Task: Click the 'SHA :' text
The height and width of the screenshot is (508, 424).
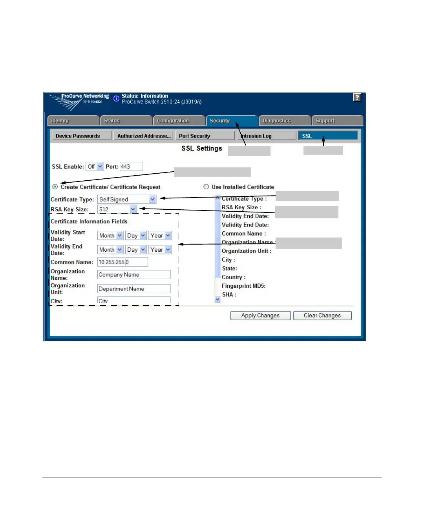Action: click(x=229, y=294)
